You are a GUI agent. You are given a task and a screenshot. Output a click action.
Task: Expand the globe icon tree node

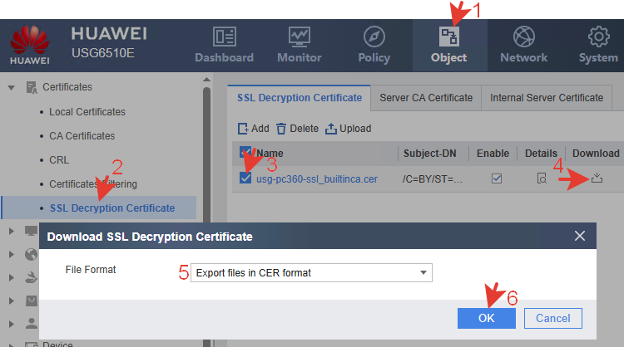(x=11, y=254)
